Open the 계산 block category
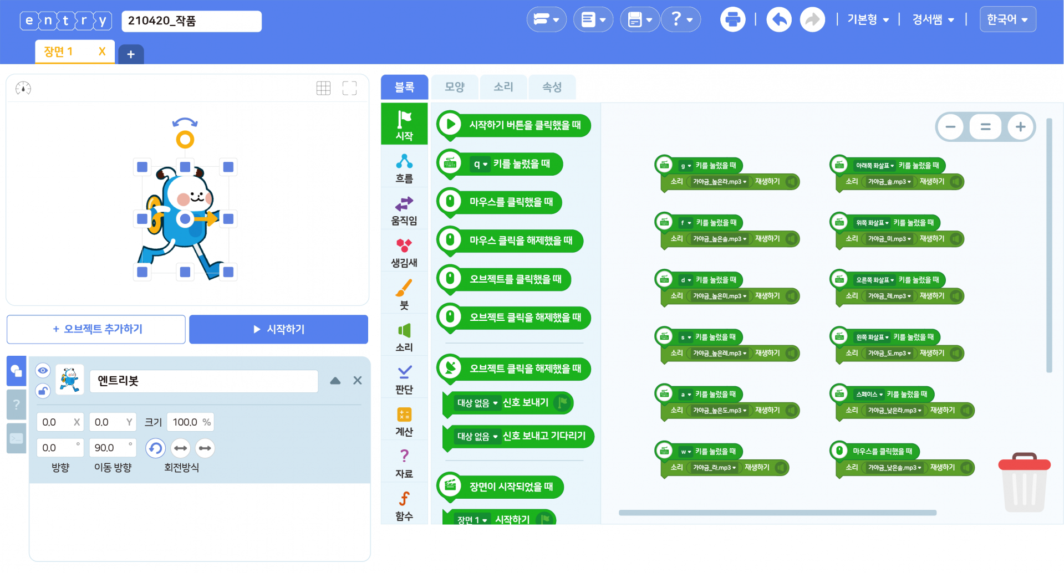Viewport: 1064px width, 573px height. [x=404, y=421]
